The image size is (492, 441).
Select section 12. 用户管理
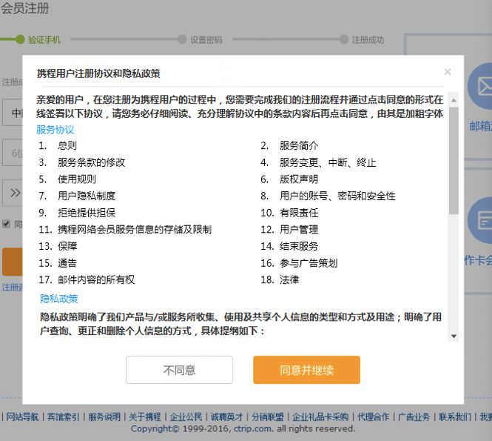pos(289,230)
